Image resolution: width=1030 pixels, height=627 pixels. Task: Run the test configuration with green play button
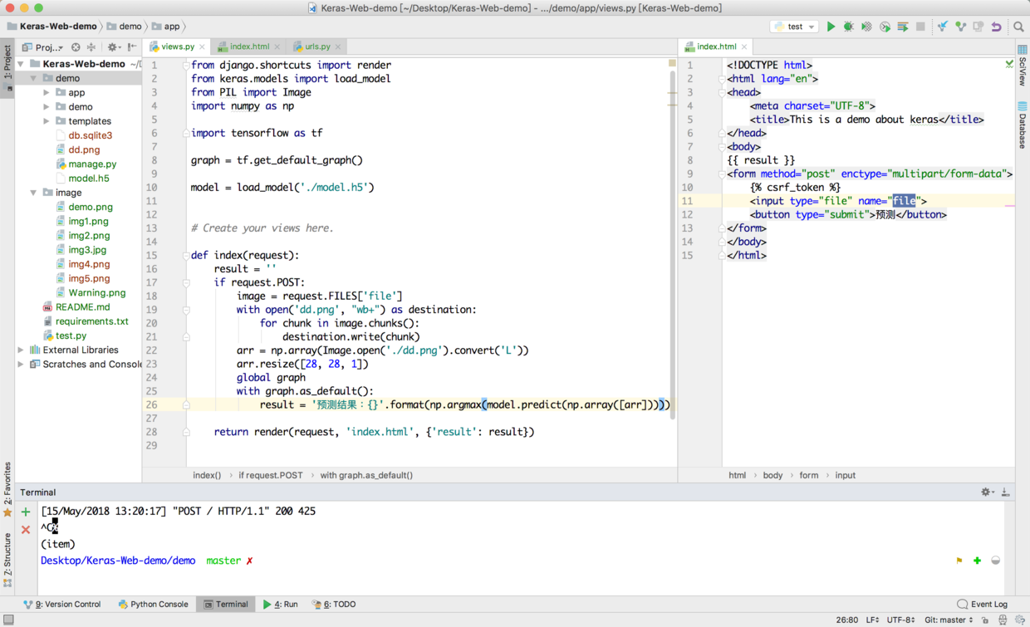831,27
